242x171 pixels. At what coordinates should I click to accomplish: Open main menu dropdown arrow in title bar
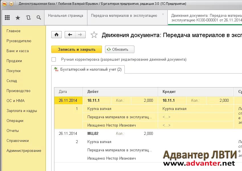pos(11,3)
